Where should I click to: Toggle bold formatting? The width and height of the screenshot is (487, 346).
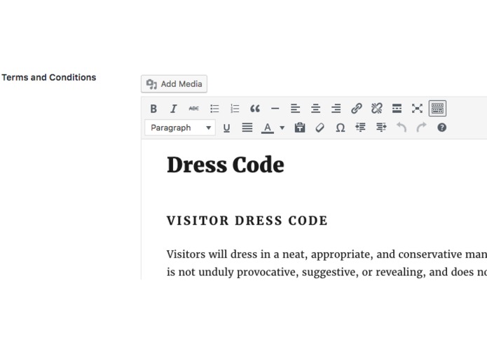(153, 109)
